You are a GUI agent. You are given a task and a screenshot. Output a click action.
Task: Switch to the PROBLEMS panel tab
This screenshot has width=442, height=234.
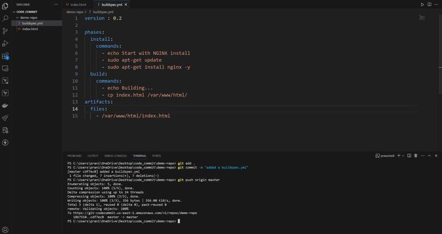[x=74, y=156]
